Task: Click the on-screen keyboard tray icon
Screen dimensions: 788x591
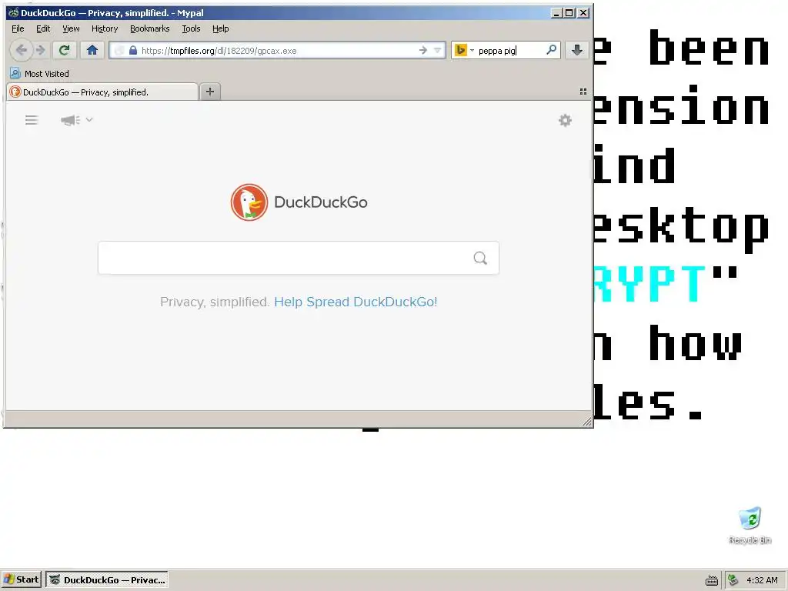Action: click(x=711, y=580)
